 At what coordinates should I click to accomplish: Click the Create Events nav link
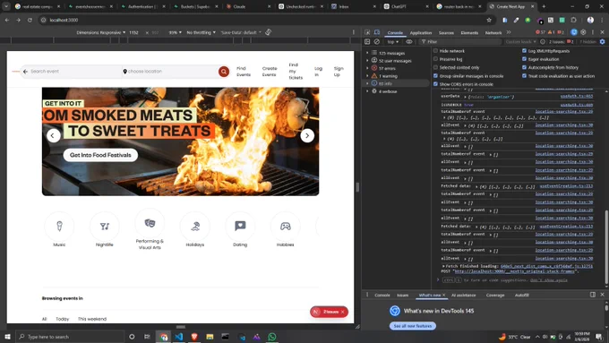tap(270, 72)
